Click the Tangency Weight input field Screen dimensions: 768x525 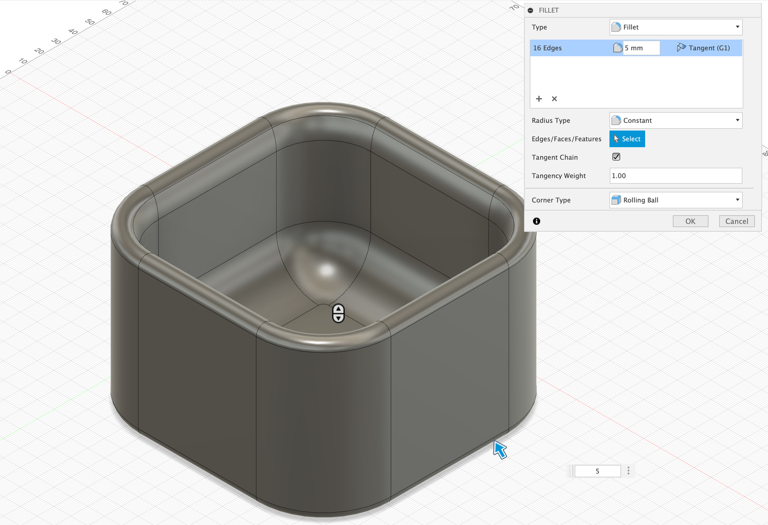676,176
